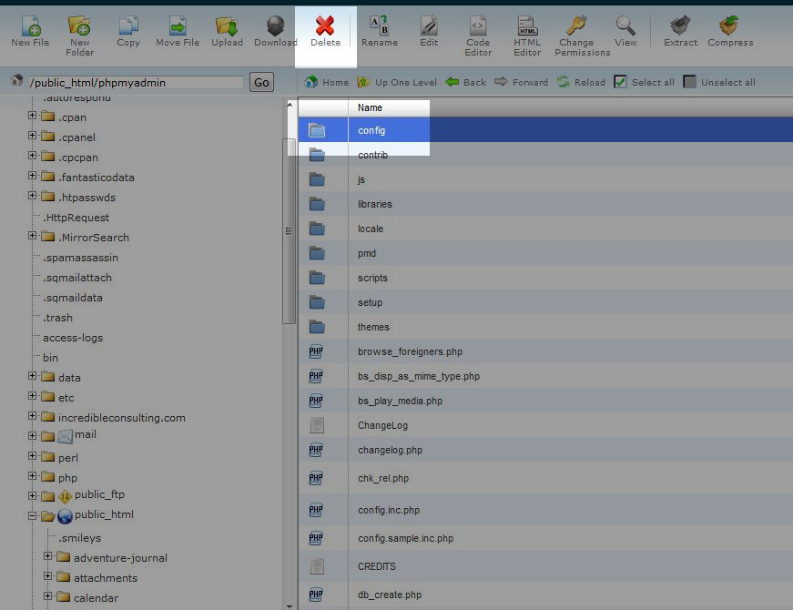Click the Change Permissions key icon

click(575, 25)
